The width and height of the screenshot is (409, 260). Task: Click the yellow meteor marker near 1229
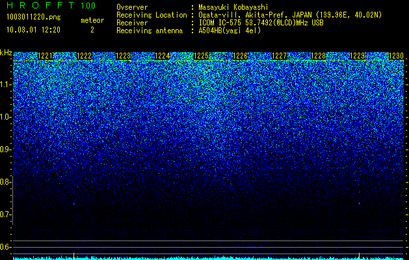point(359,256)
